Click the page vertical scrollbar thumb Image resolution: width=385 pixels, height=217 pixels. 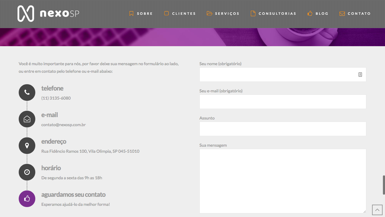383,185
